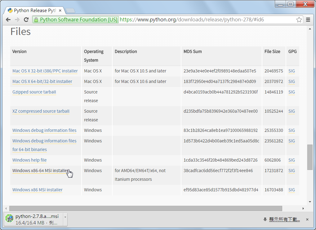Image resolution: width=316 pixels, height=230 pixels.
Task: Open SIG for Windows x86 MSI installer
Action: [x=292, y=190]
